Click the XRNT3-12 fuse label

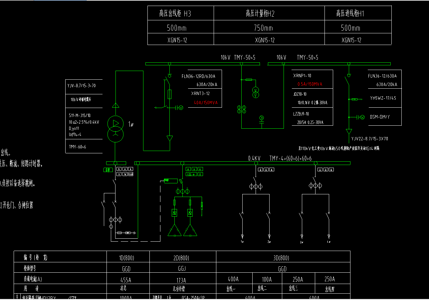[x=201, y=93]
